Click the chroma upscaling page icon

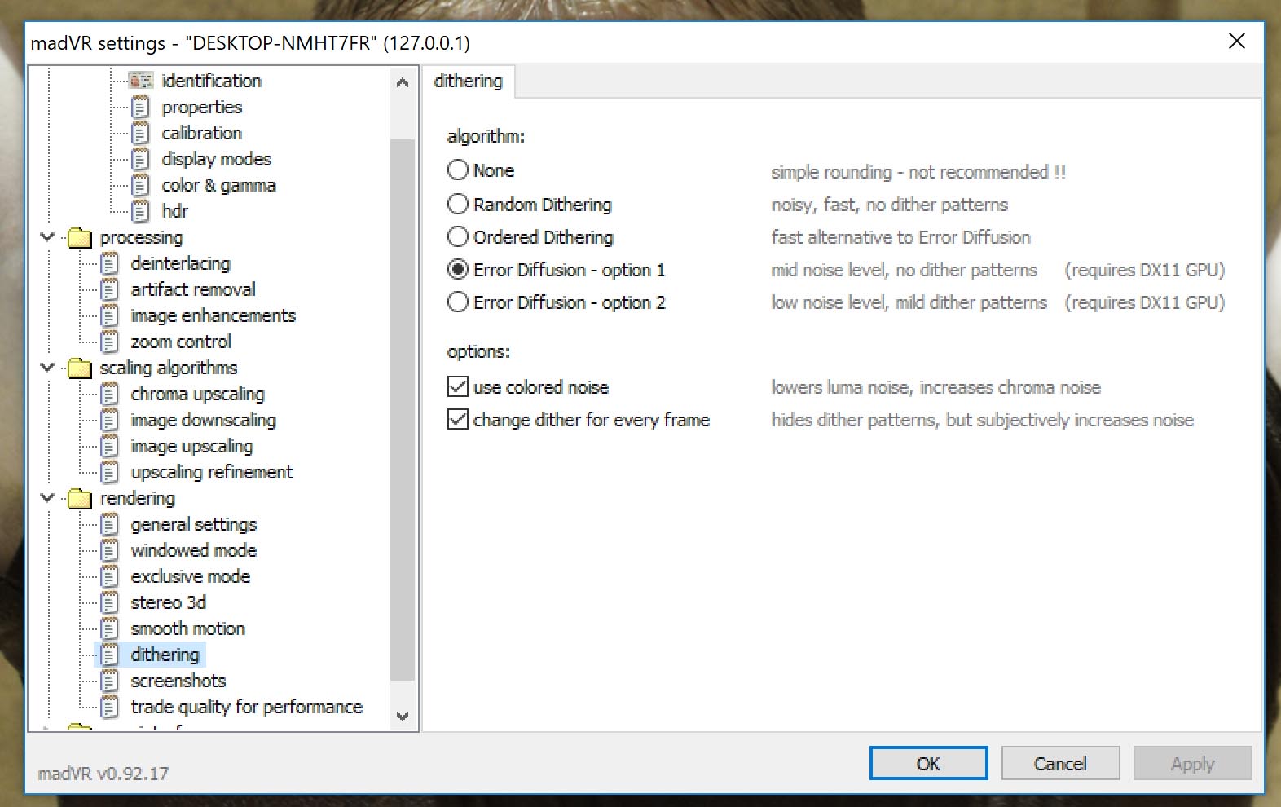pyautogui.click(x=110, y=394)
